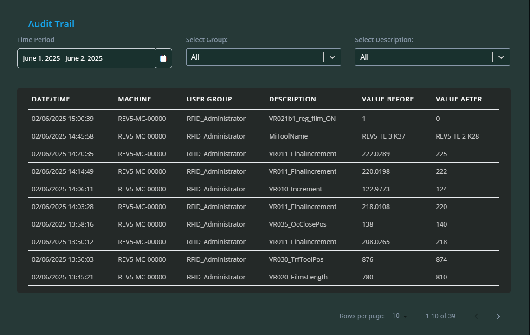530x335 pixels.
Task: Sort by VALUE BEFORE column
Action: 388,99
